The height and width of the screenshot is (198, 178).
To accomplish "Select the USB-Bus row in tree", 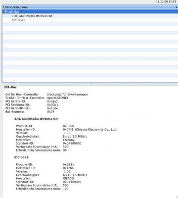I will pos(90,12).
